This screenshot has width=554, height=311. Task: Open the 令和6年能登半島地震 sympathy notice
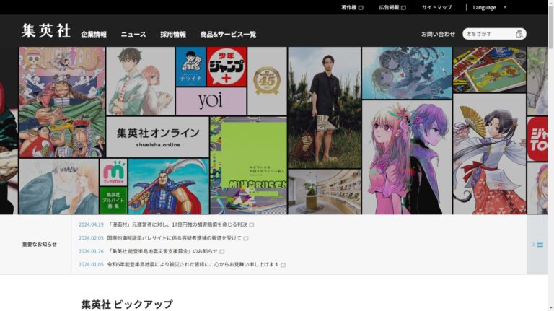(x=193, y=264)
